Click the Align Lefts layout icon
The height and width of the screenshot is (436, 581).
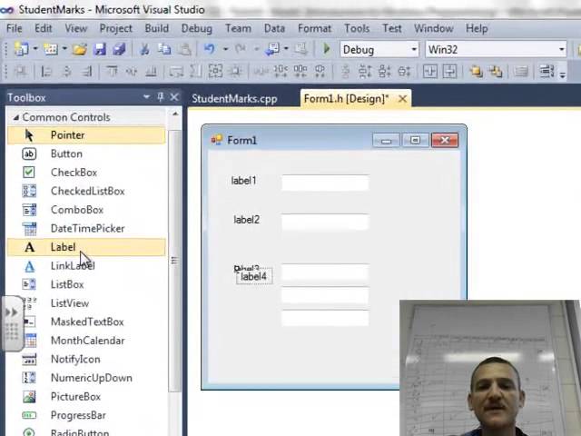pyautogui.click(x=46, y=71)
